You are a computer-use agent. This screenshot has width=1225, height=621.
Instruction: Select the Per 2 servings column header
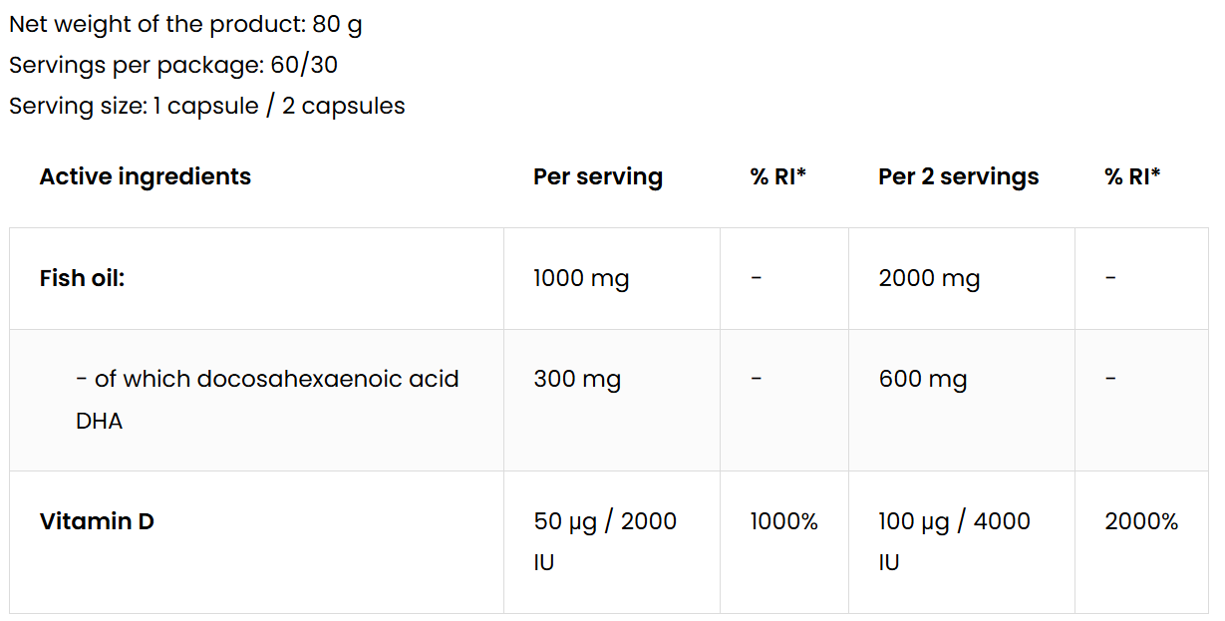coord(958,176)
